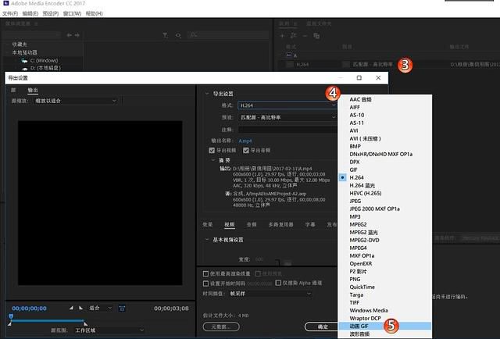Open the 预设(P) menu
This screenshot has width=500, height=339.
(x=51, y=13)
